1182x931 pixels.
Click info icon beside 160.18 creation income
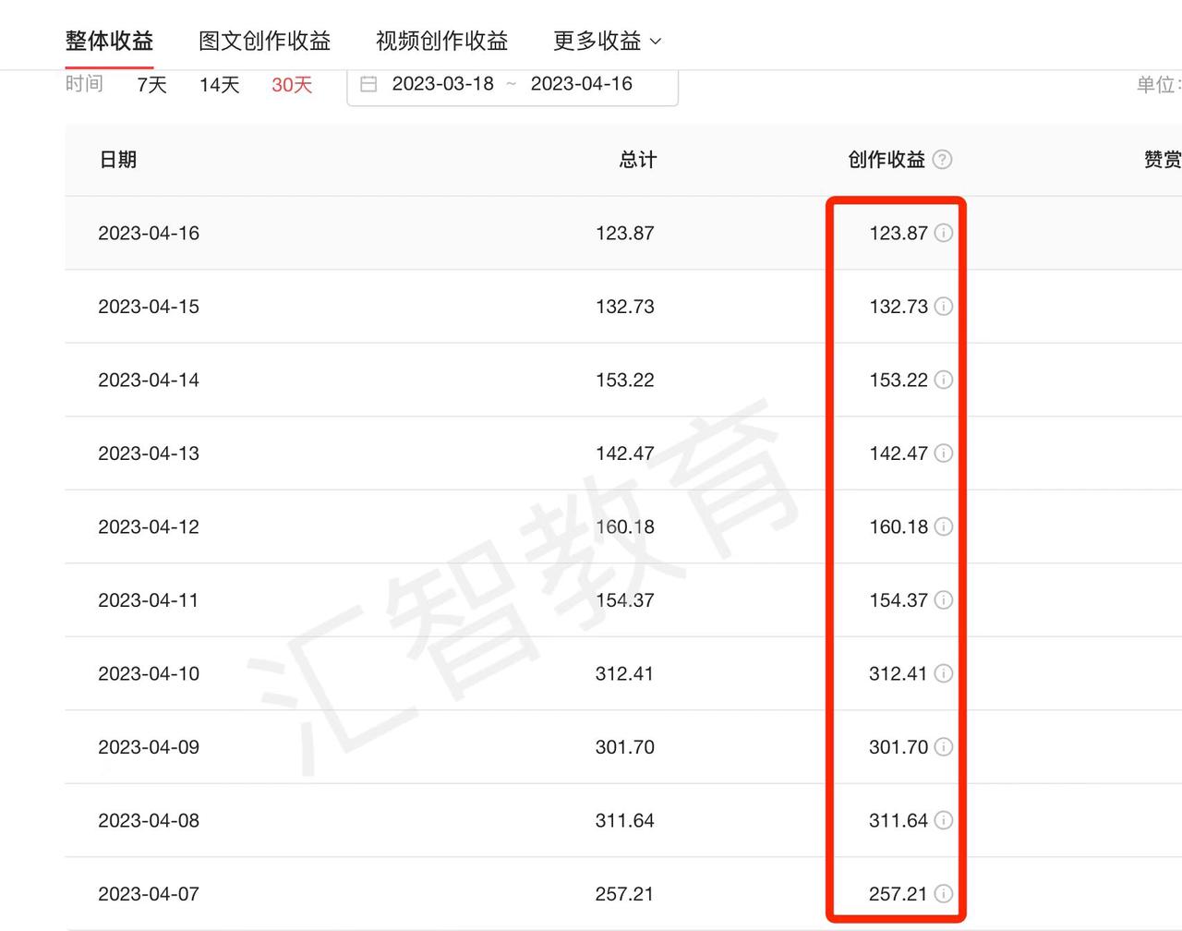coord(943,526)
